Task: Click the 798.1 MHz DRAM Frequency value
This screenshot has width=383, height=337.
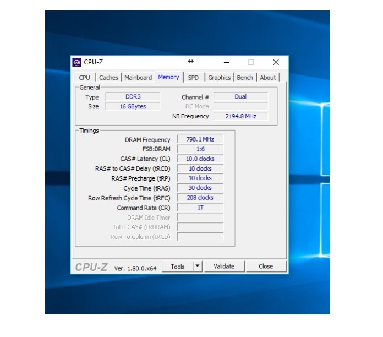Action: 200,139
